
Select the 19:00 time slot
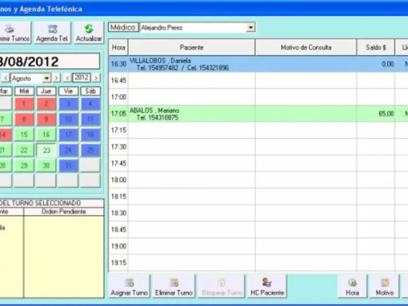pos(259,246)
